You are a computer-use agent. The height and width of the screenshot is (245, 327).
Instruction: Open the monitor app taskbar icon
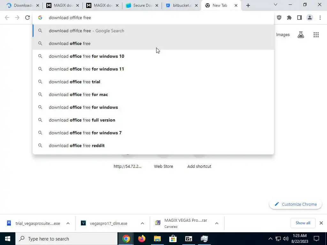204,239
